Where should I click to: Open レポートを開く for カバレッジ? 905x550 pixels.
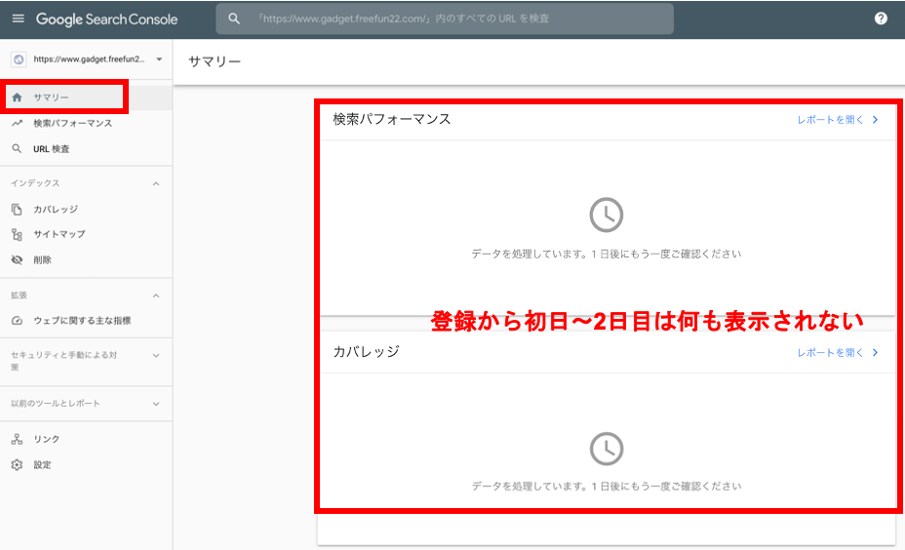coord(831,353)
